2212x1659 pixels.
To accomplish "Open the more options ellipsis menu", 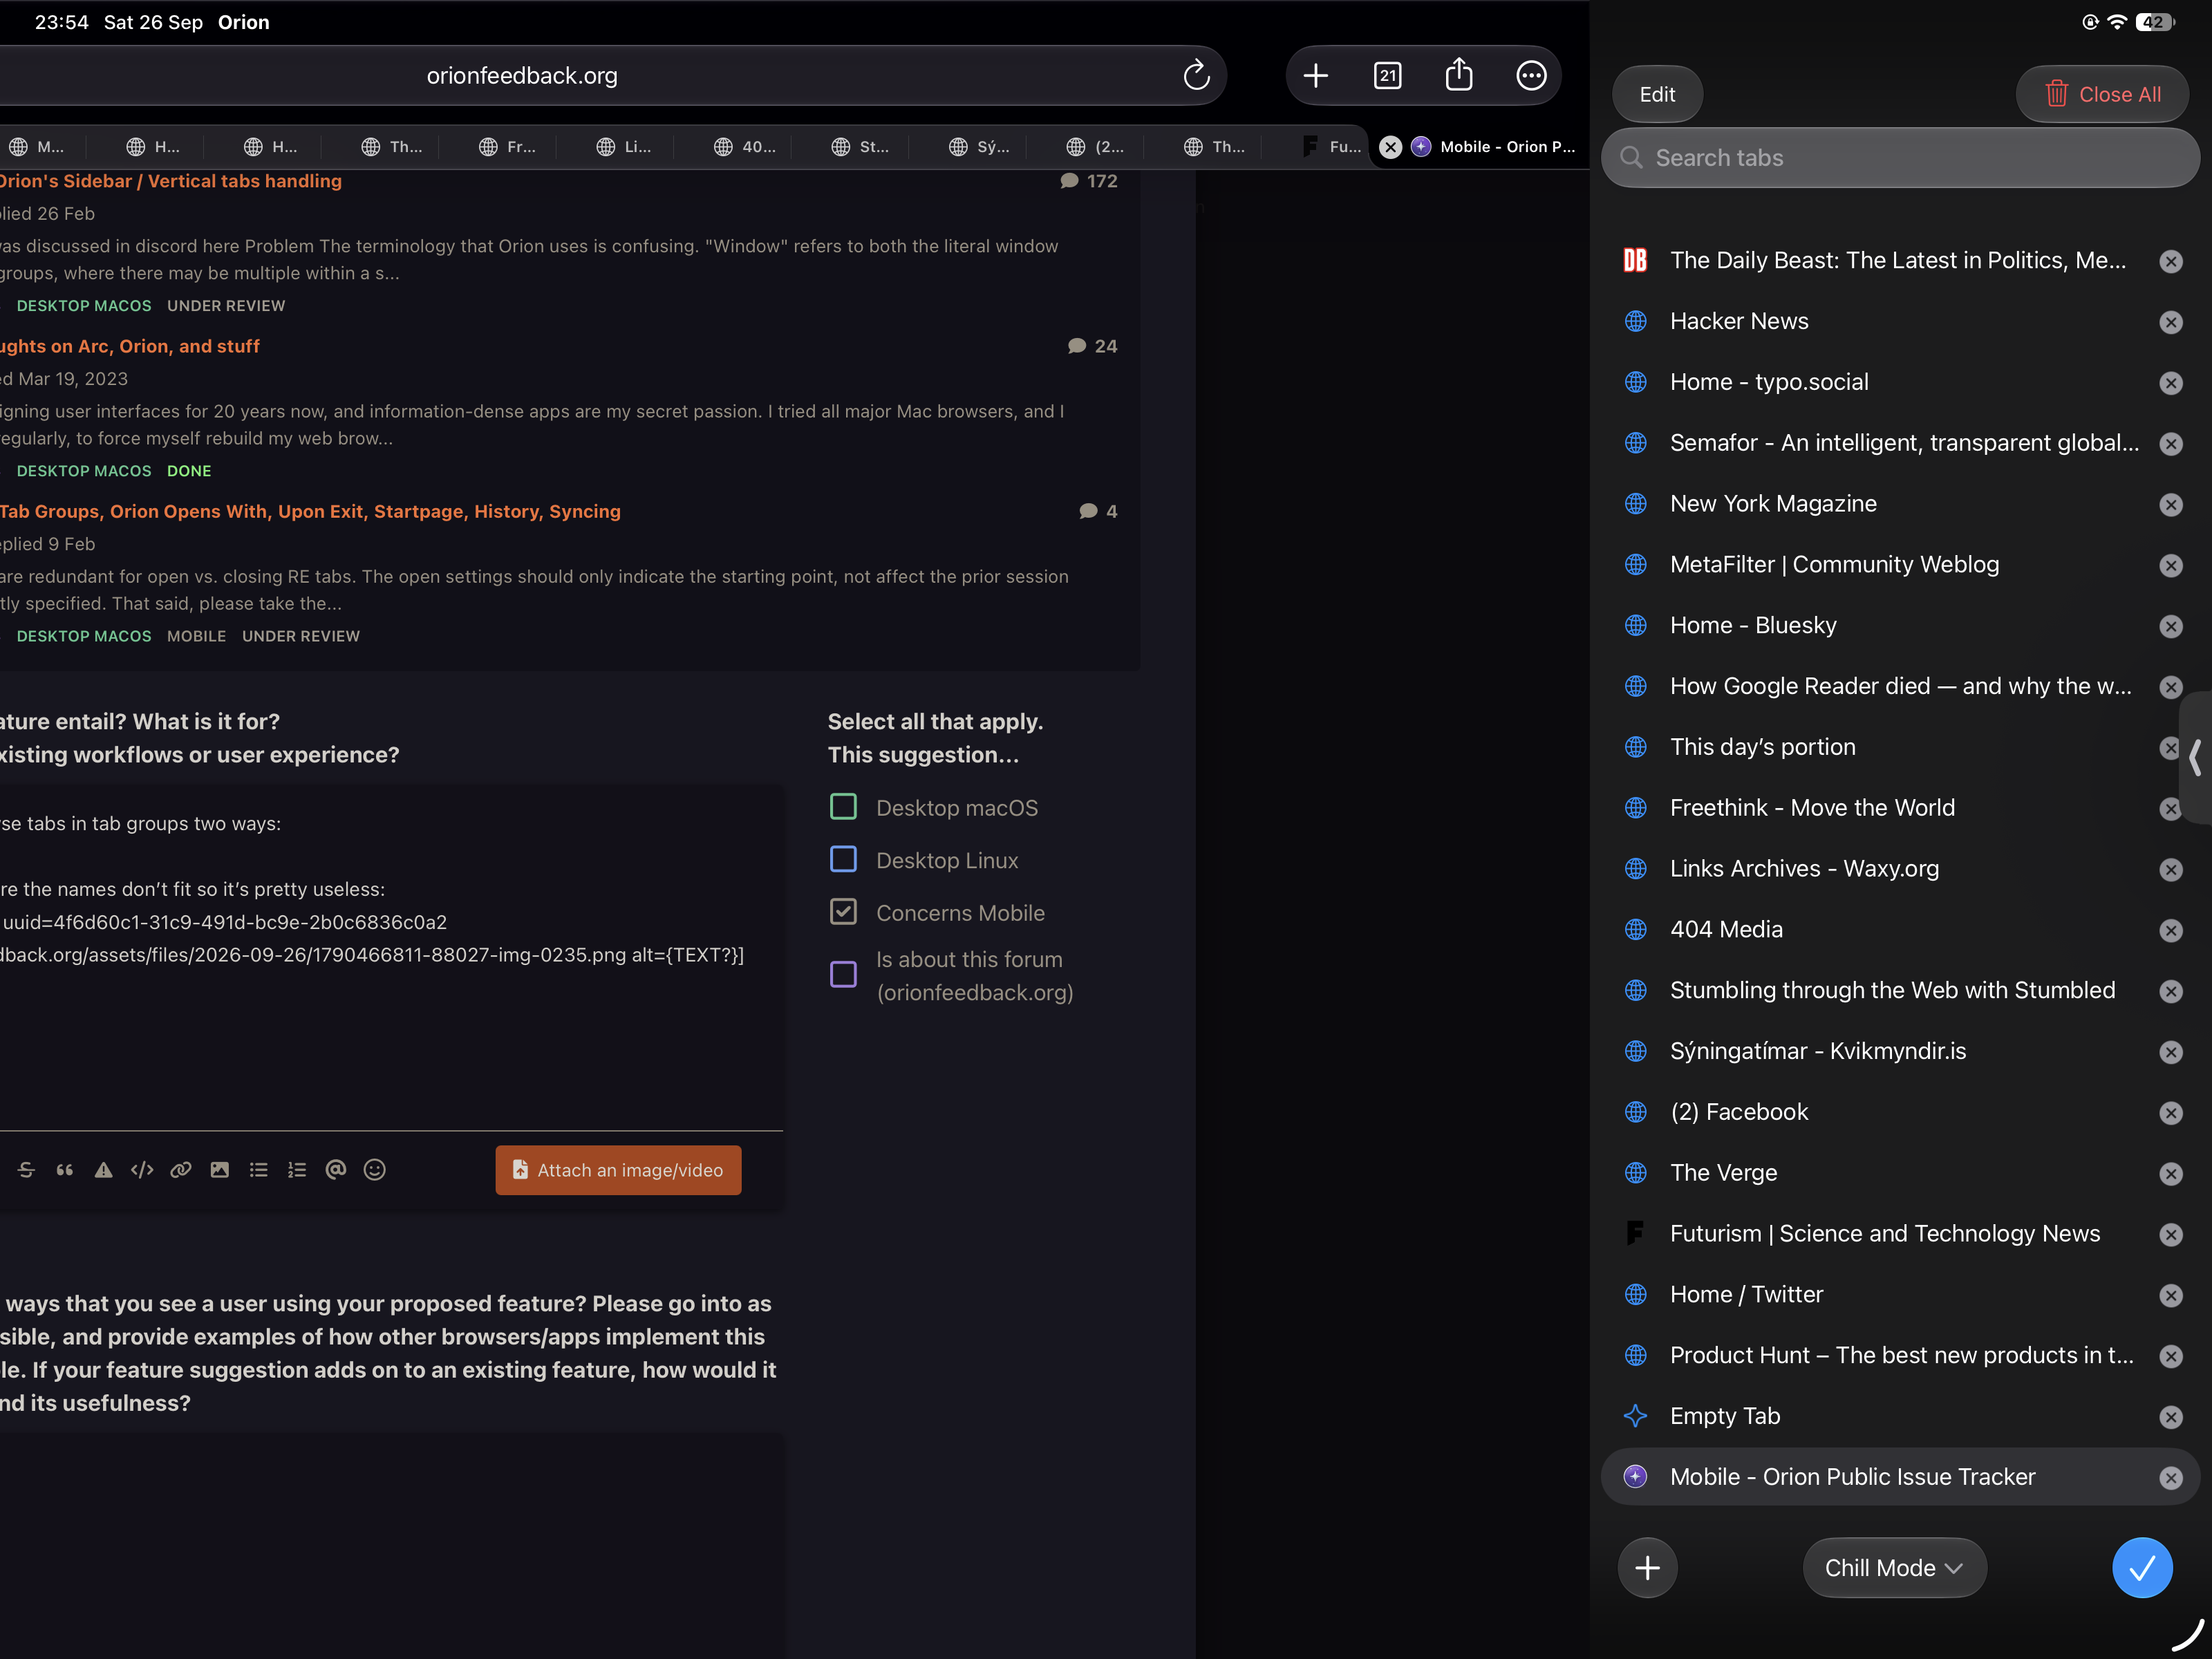I will click(x=1531, y=76).
